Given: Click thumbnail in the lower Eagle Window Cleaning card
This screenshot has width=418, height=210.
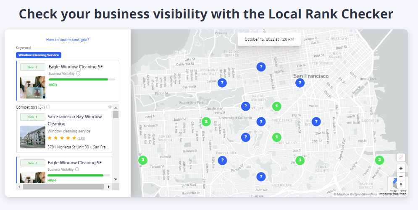Looking at the screenshot, I should 33,178.
